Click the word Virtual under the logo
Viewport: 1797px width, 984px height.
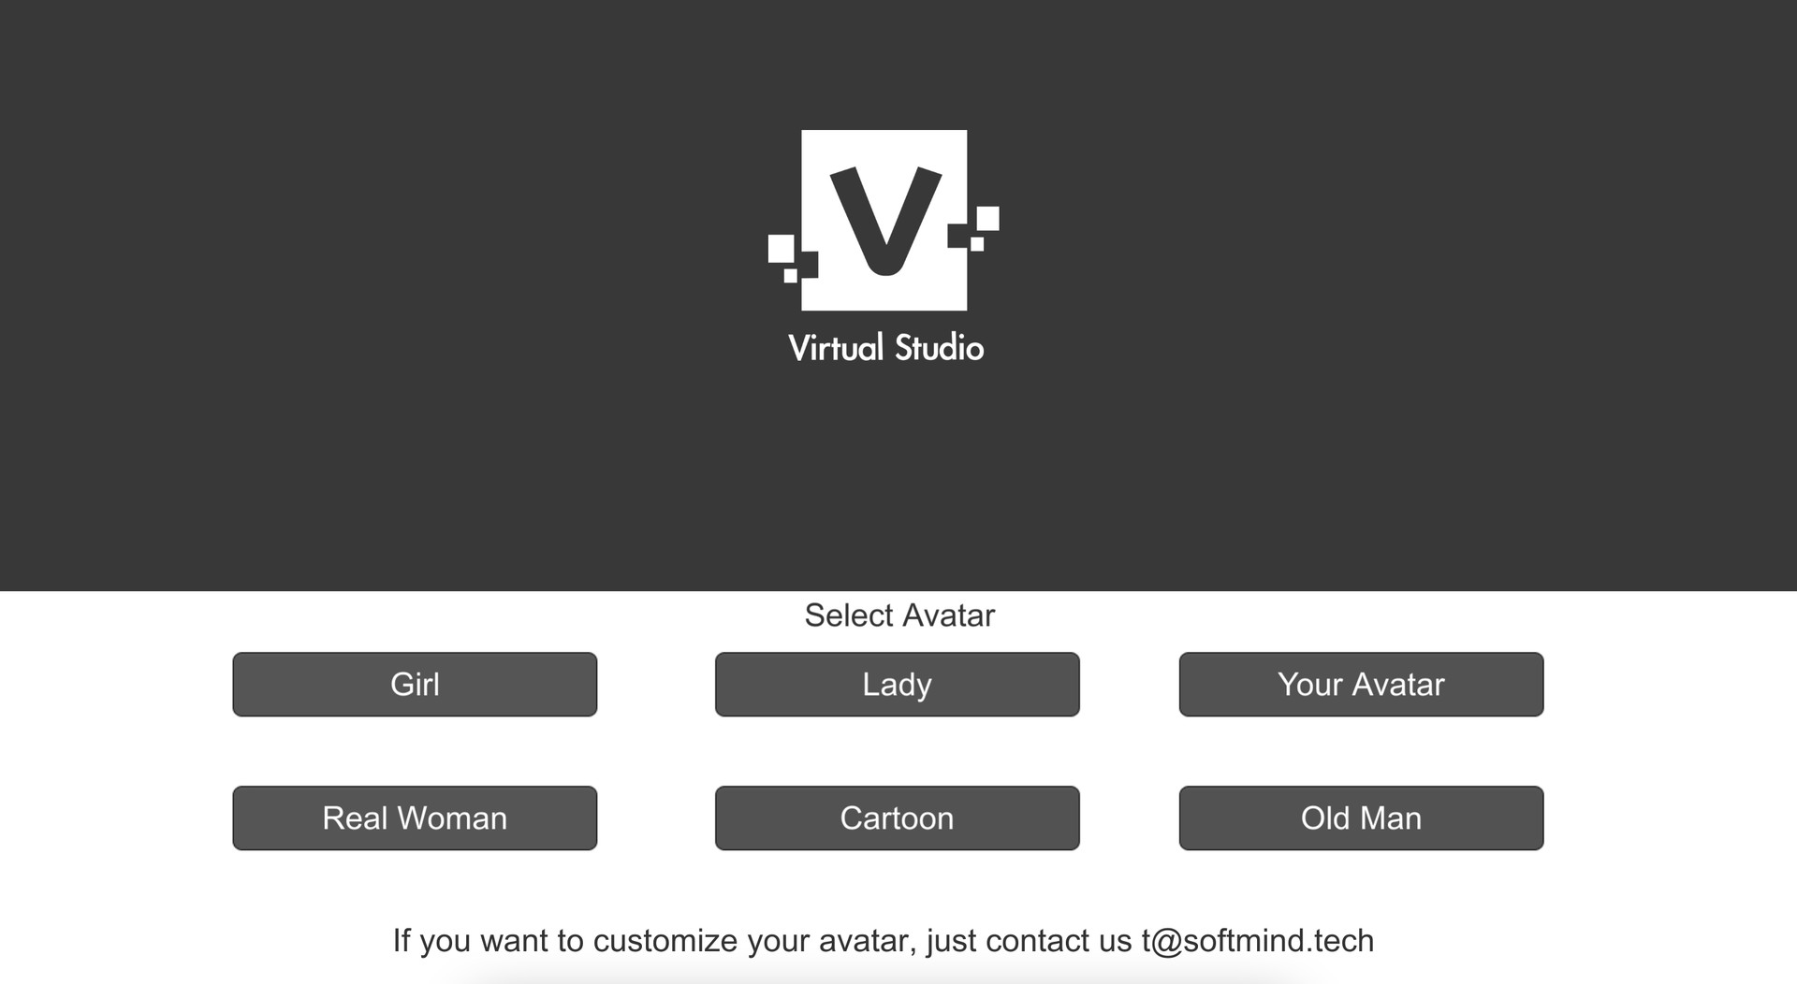pyautogui.click(x=836, y=348)
